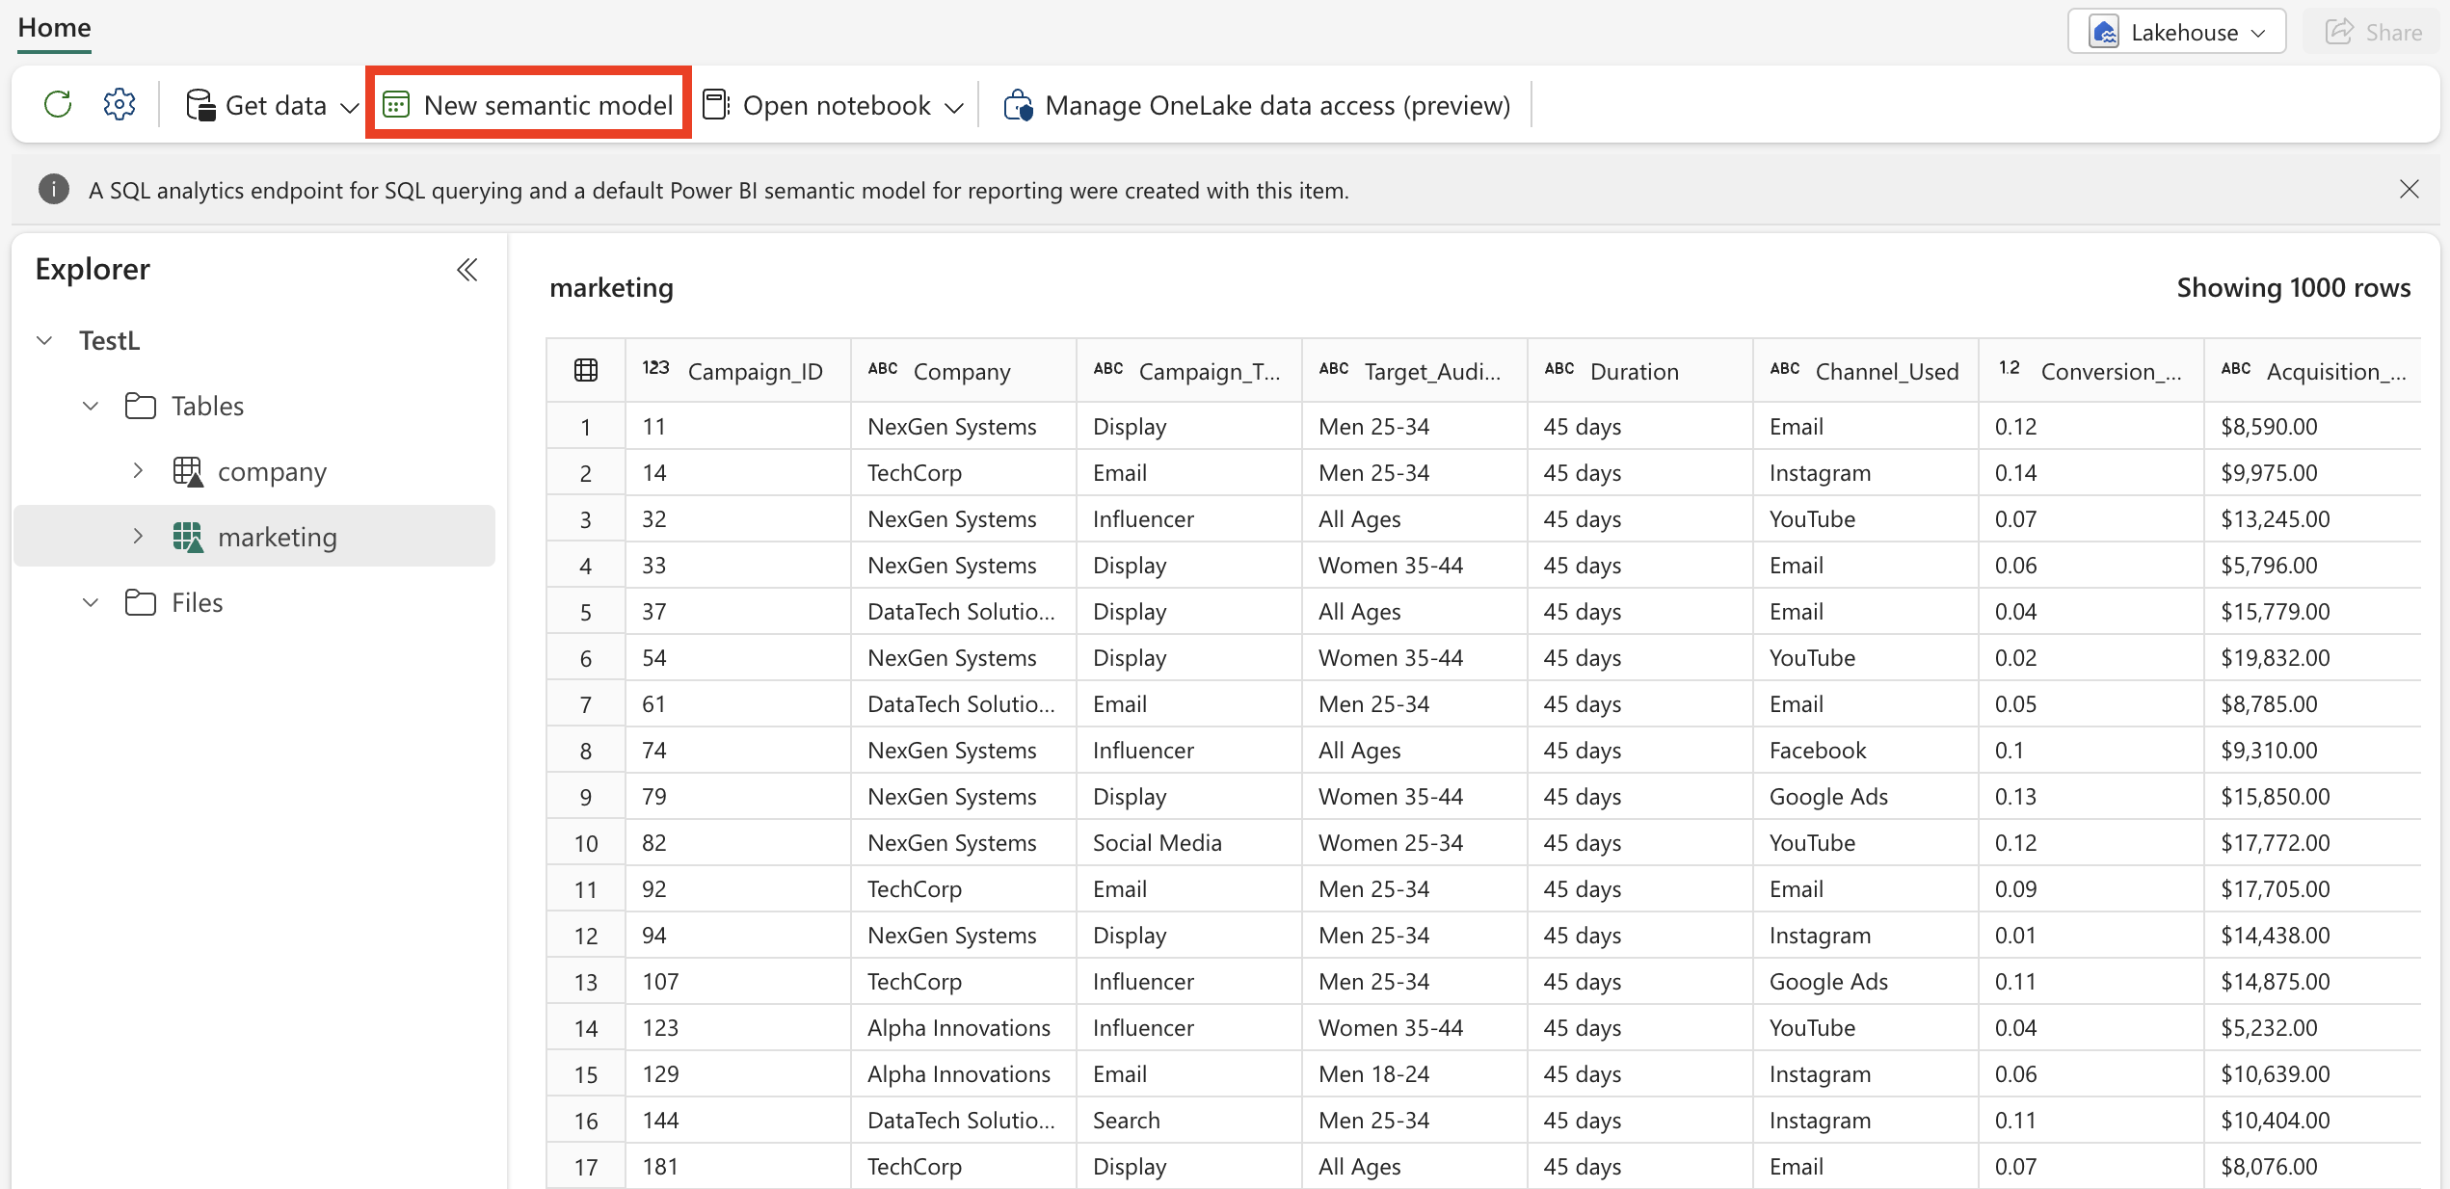
Task: Collapse the Explorer pane with double-chevron
Action: click(x=467, y=270)
